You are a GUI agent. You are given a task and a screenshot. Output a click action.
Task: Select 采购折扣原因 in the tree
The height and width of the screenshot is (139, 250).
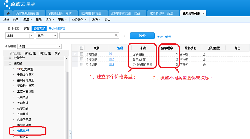click(25, 86)
